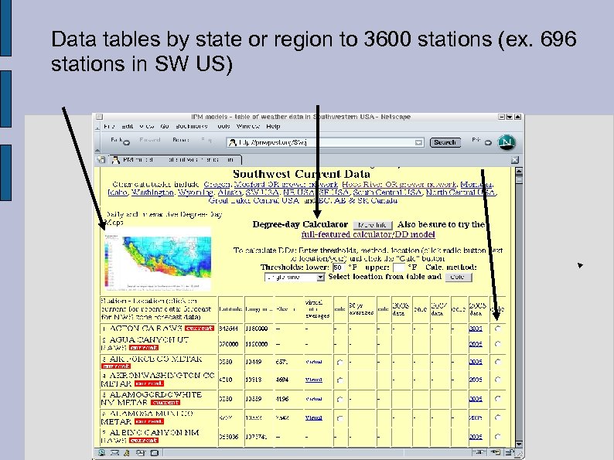Select 2005 calc radio for ACTON CA RAWS
614x460 pixels.
click(x=498, y=329)
